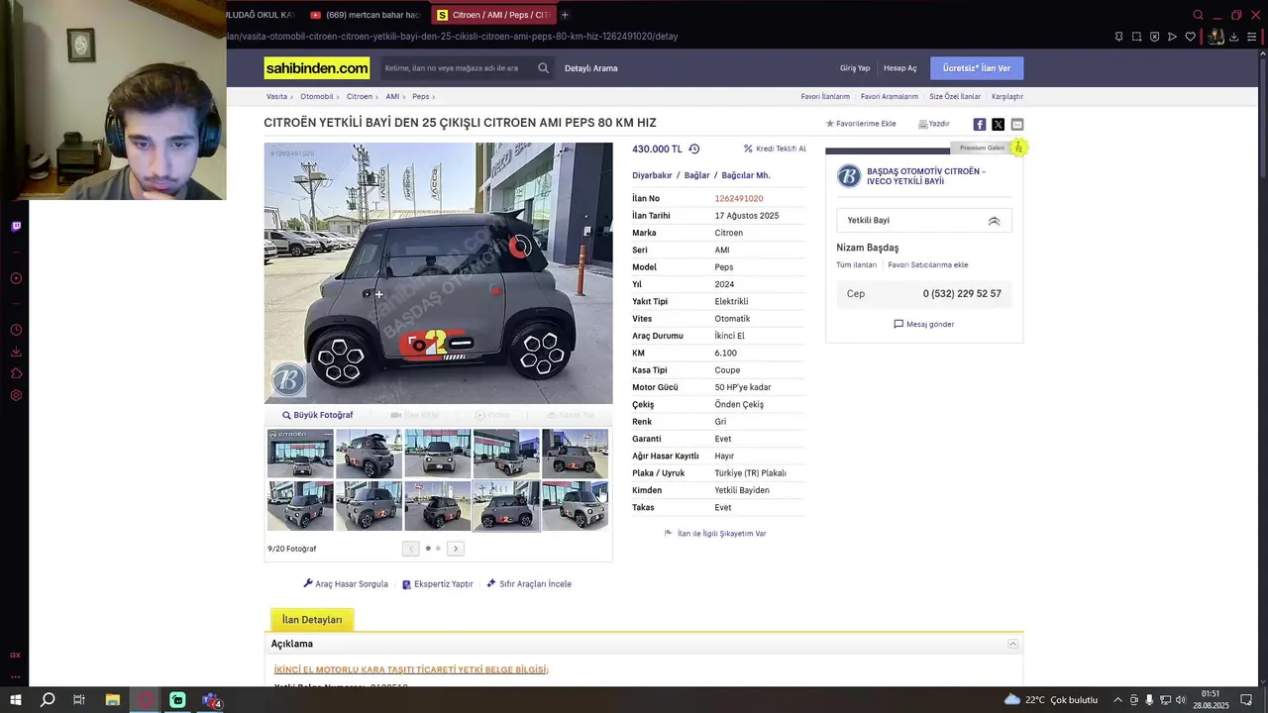Click the play-arrow icon in the address bar
This screenshot has width=1268, height=713.
pos(1172,37)
